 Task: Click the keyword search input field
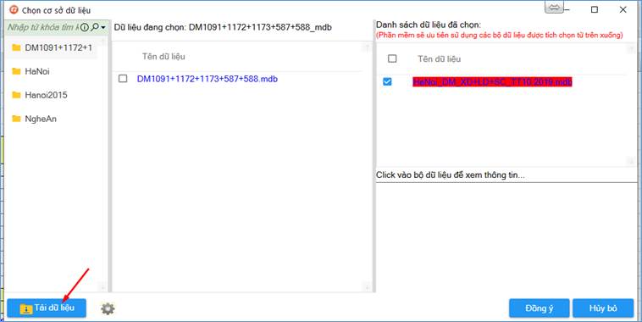coord(43,27)
